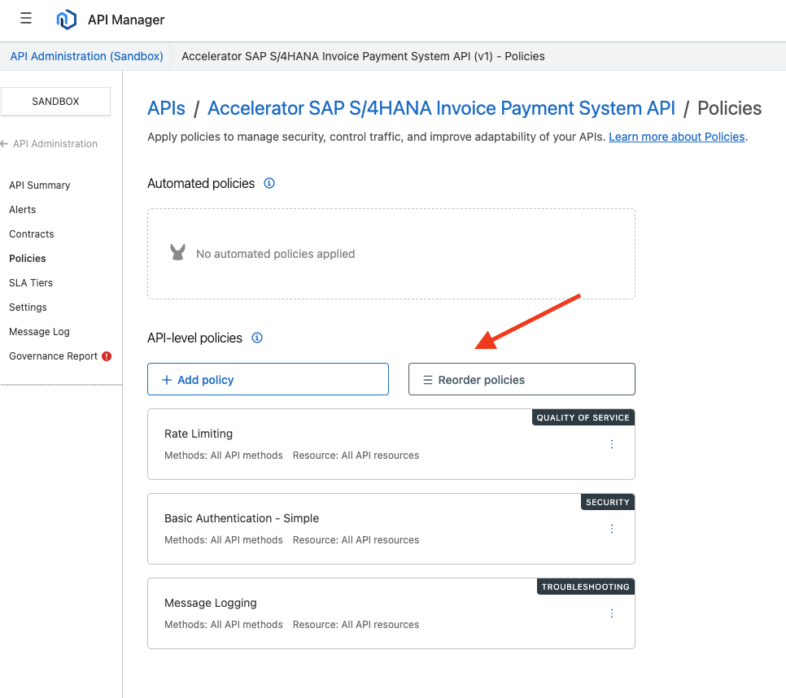The height and width of the screenshot is (698, 786).
Task: Open Basic Authentication policy options menu
Action: (x=612, y=529)
